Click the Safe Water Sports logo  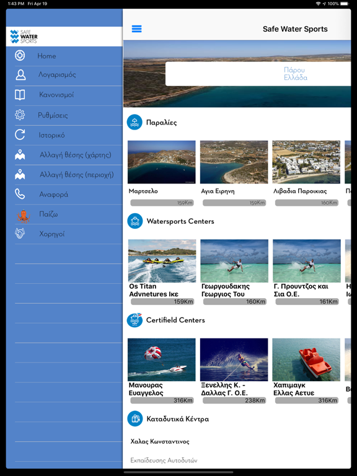(24, 37)
